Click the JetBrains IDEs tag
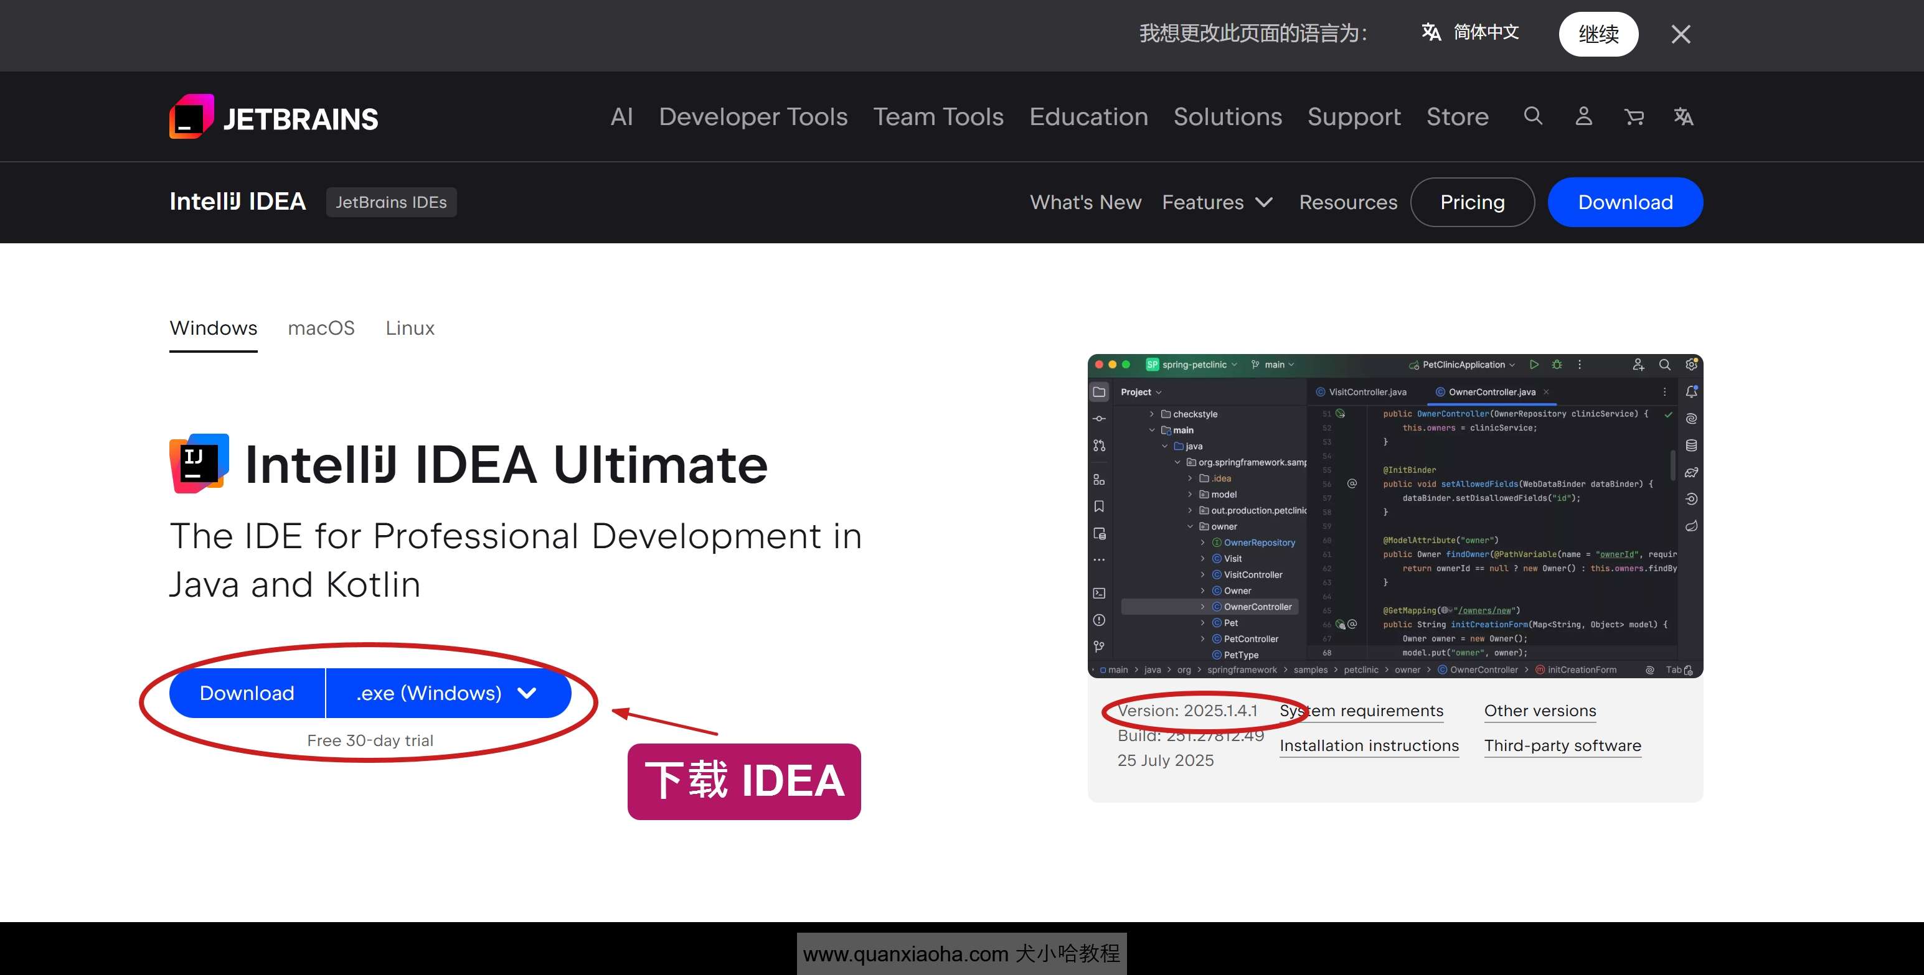1924x975 pixels. pyautogui.click(x=392, y=202)
